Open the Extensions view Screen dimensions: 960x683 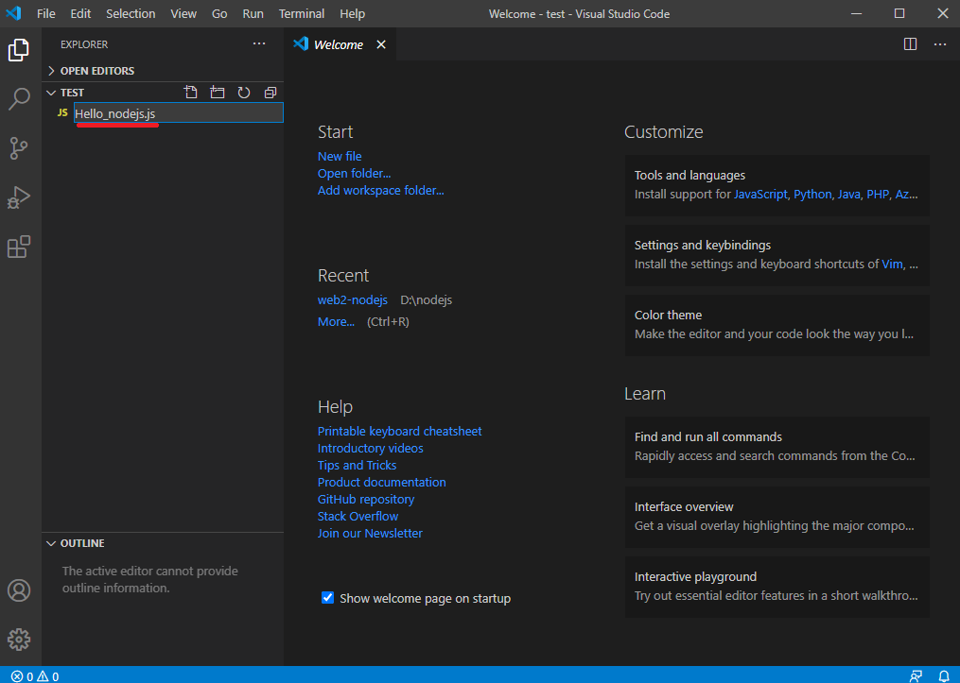click(x=19, y=247)
